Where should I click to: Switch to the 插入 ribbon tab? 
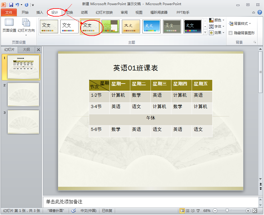pyautogui.click(x=40, y=13)
